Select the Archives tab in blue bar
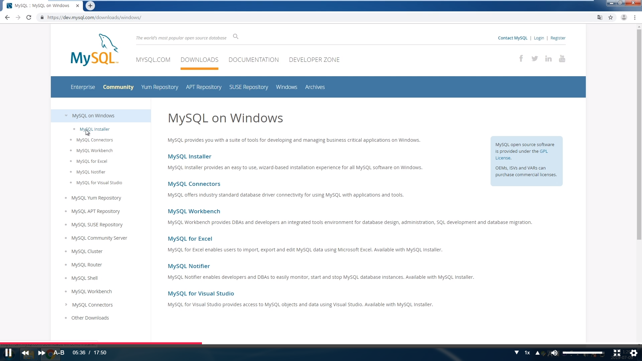The width and height of the screenshot is (642, 361). coord(315,87)
